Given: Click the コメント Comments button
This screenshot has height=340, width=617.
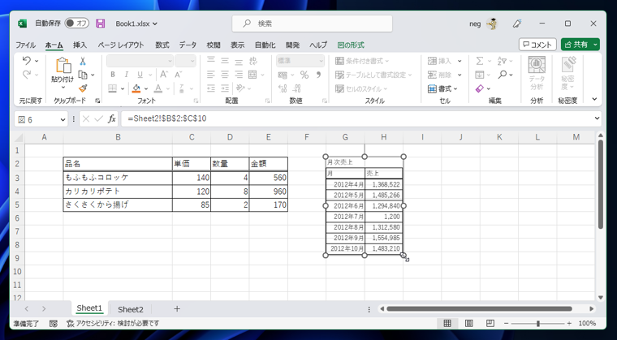Looking at the screenshot, I should coord(537,45).
